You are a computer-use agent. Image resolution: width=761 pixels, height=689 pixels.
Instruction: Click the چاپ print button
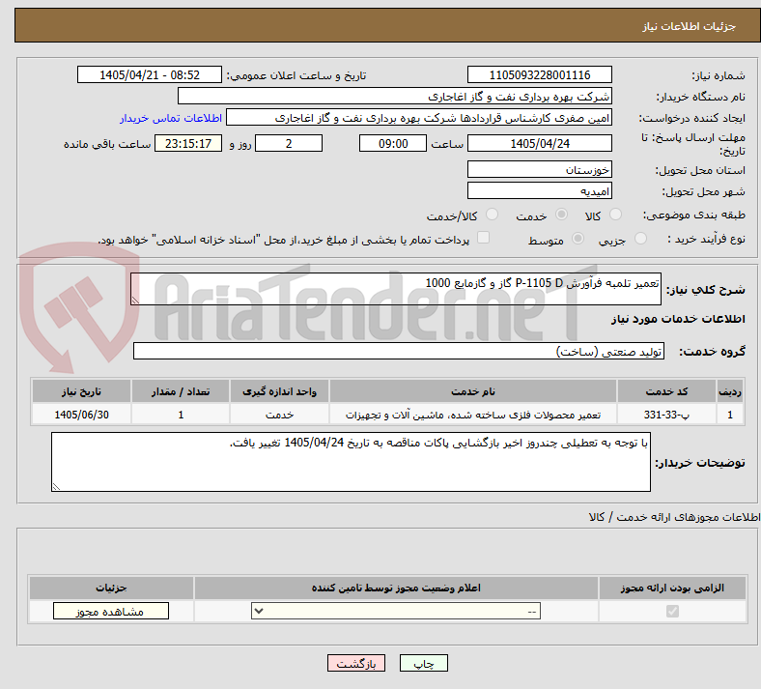pos(424,663)
